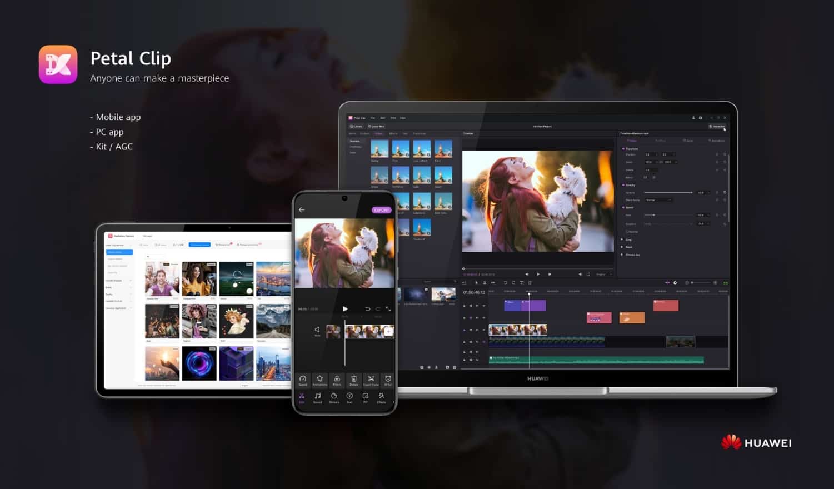The width and height of the screenshot is (834, 489).
Task: Open the Speed tool in the mobile app
Action: point(303,380)
